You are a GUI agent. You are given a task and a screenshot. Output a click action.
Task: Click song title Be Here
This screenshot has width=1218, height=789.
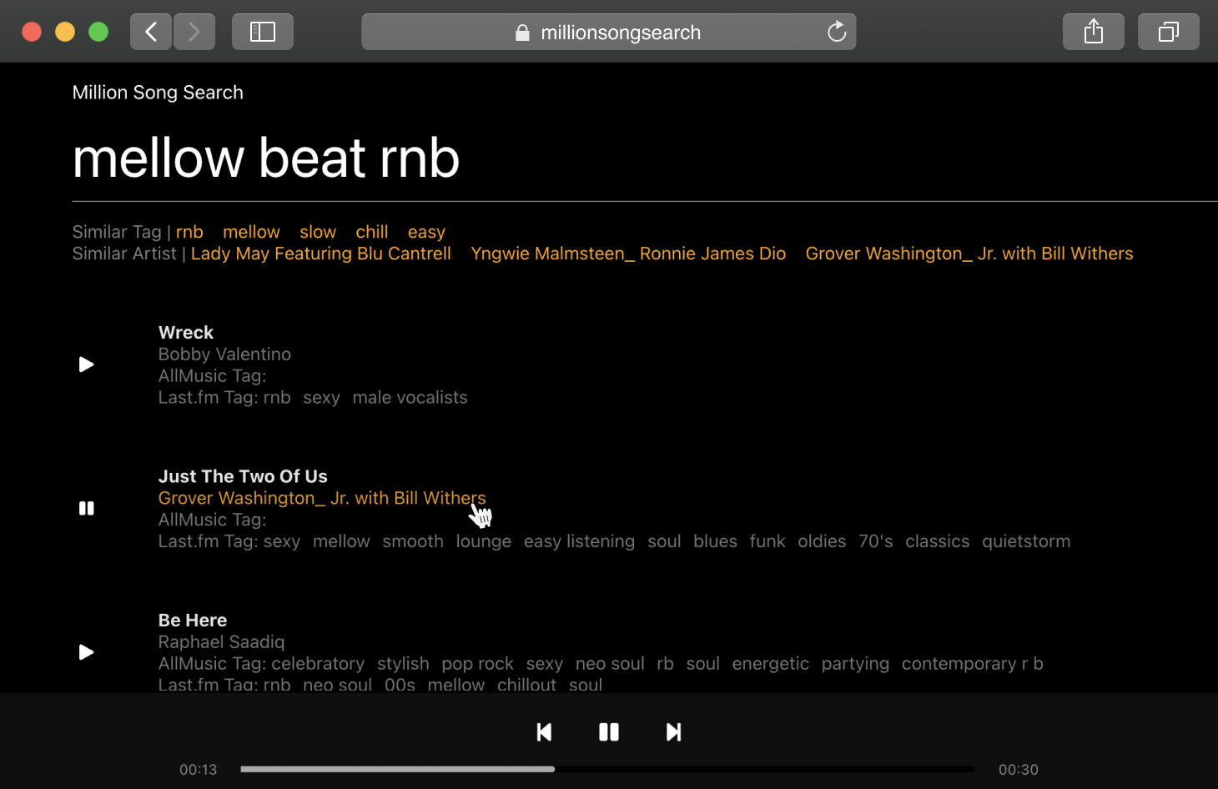point(193,621)
